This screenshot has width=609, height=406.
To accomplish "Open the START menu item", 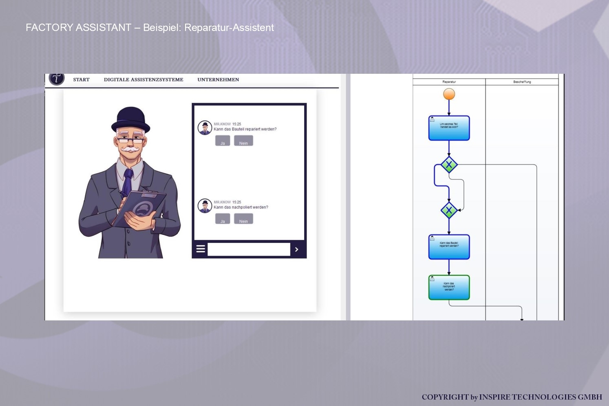I will point(81,79).
